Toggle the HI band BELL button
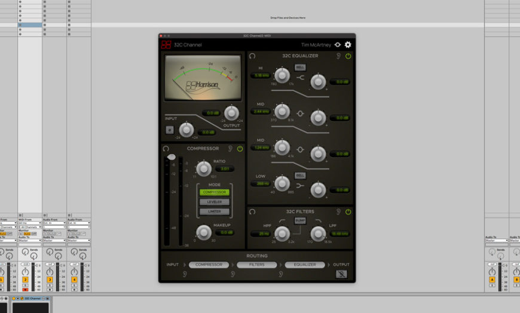This screenshot has height=313, width=520. [300, 67]
